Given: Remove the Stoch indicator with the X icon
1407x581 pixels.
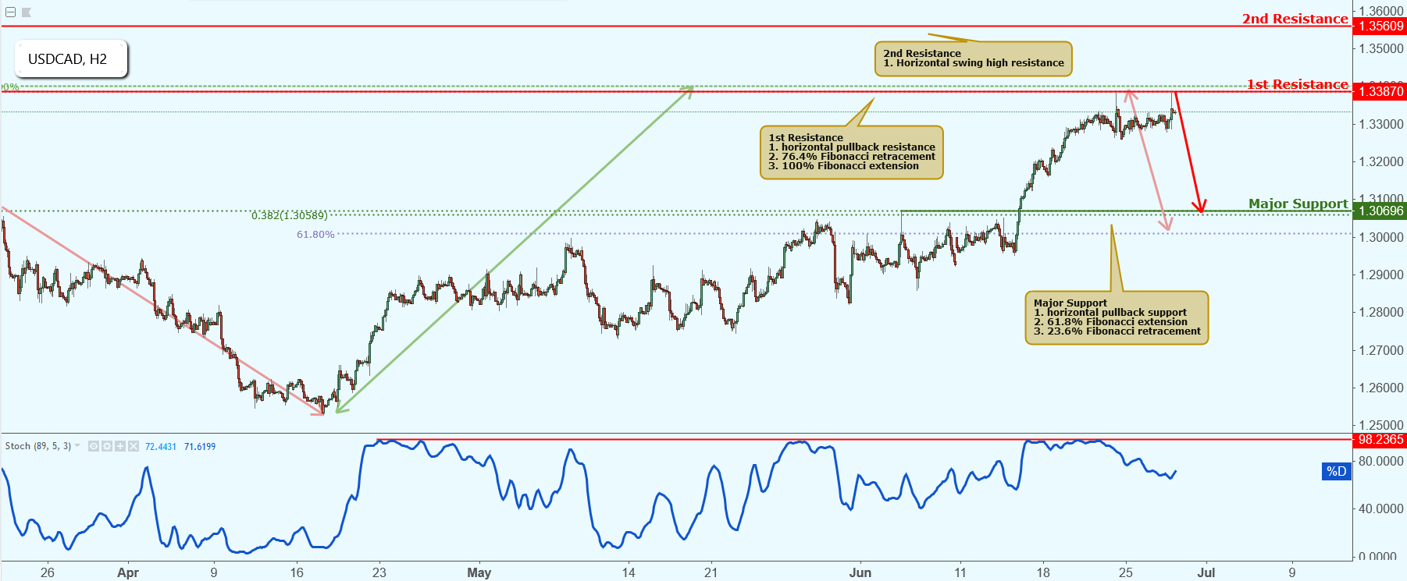Looking at the screenshot, I should [x=134, y=446].
